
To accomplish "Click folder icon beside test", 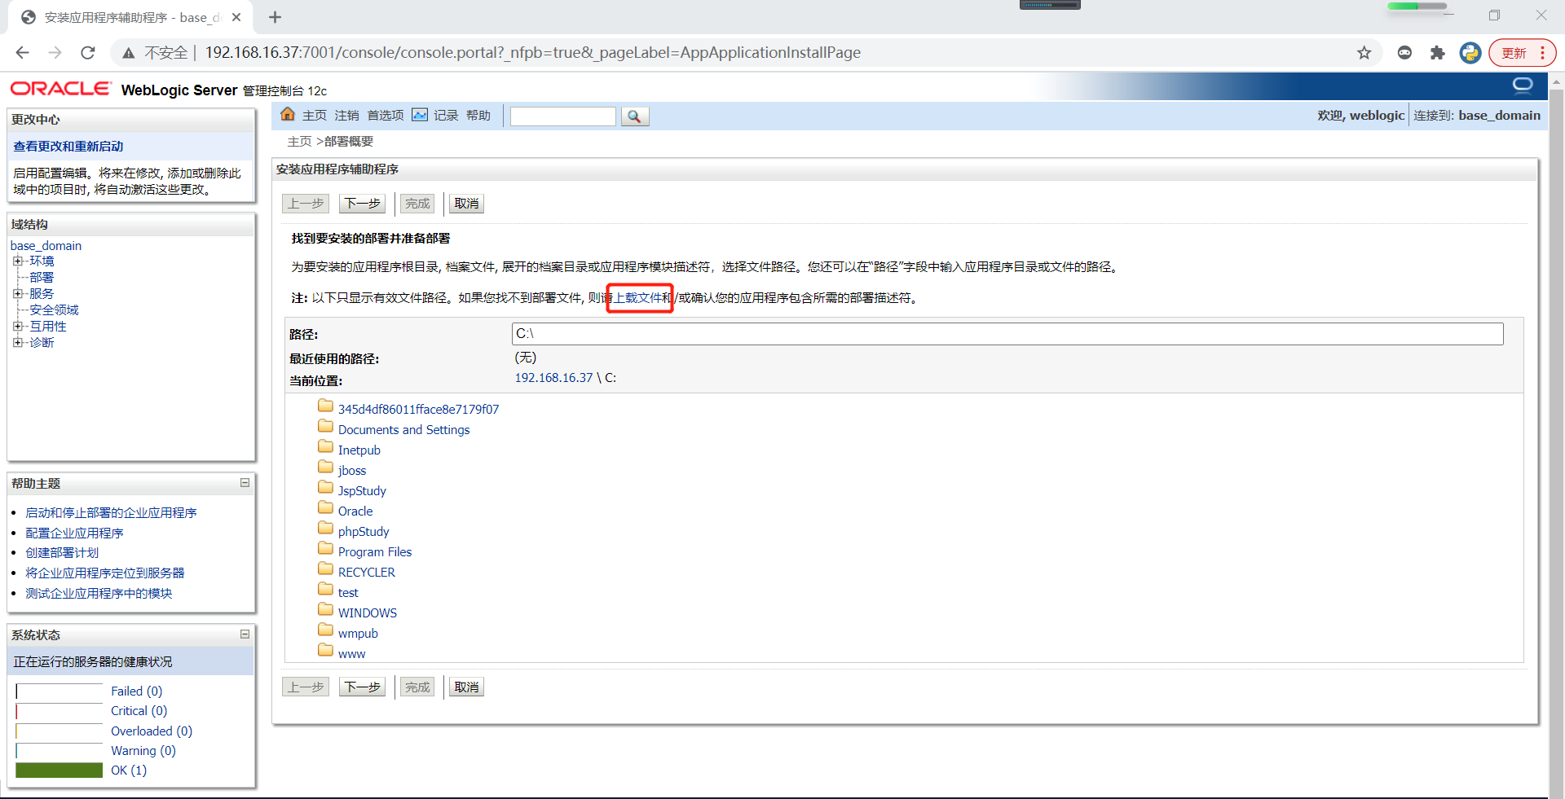I will (326, 589).
